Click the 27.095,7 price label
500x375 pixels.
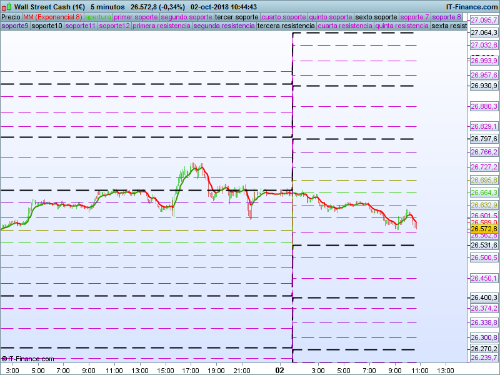pyautogui.click(x=484, y=21)
